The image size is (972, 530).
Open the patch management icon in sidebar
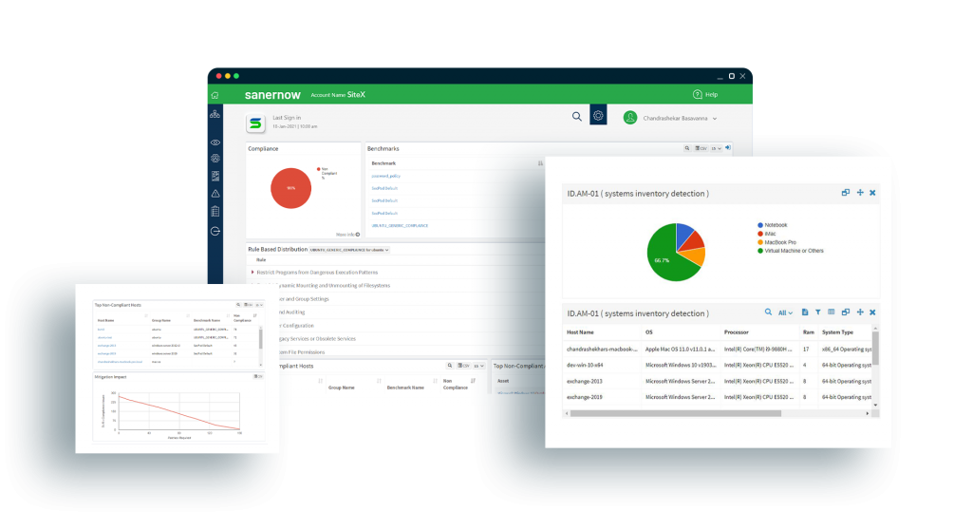pos(215,159)
